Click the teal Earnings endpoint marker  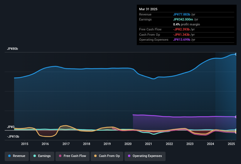[236, 130]
